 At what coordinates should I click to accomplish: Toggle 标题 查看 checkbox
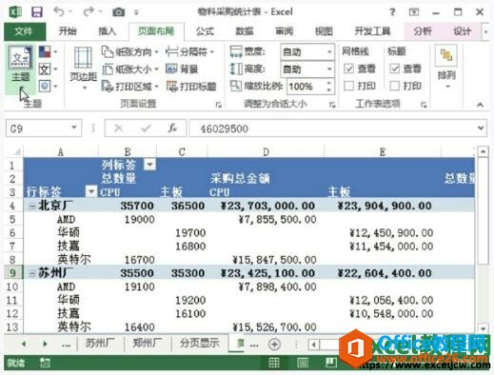pos(394,69)
